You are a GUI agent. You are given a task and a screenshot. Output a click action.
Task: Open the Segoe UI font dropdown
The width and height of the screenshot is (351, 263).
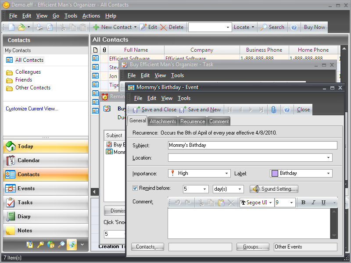[257, 203]
